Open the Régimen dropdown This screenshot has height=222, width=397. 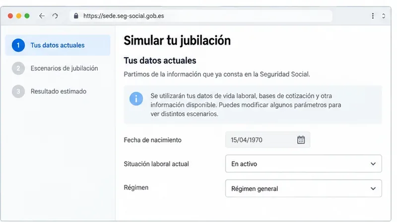pyautogui.click(x=303, y=189)
